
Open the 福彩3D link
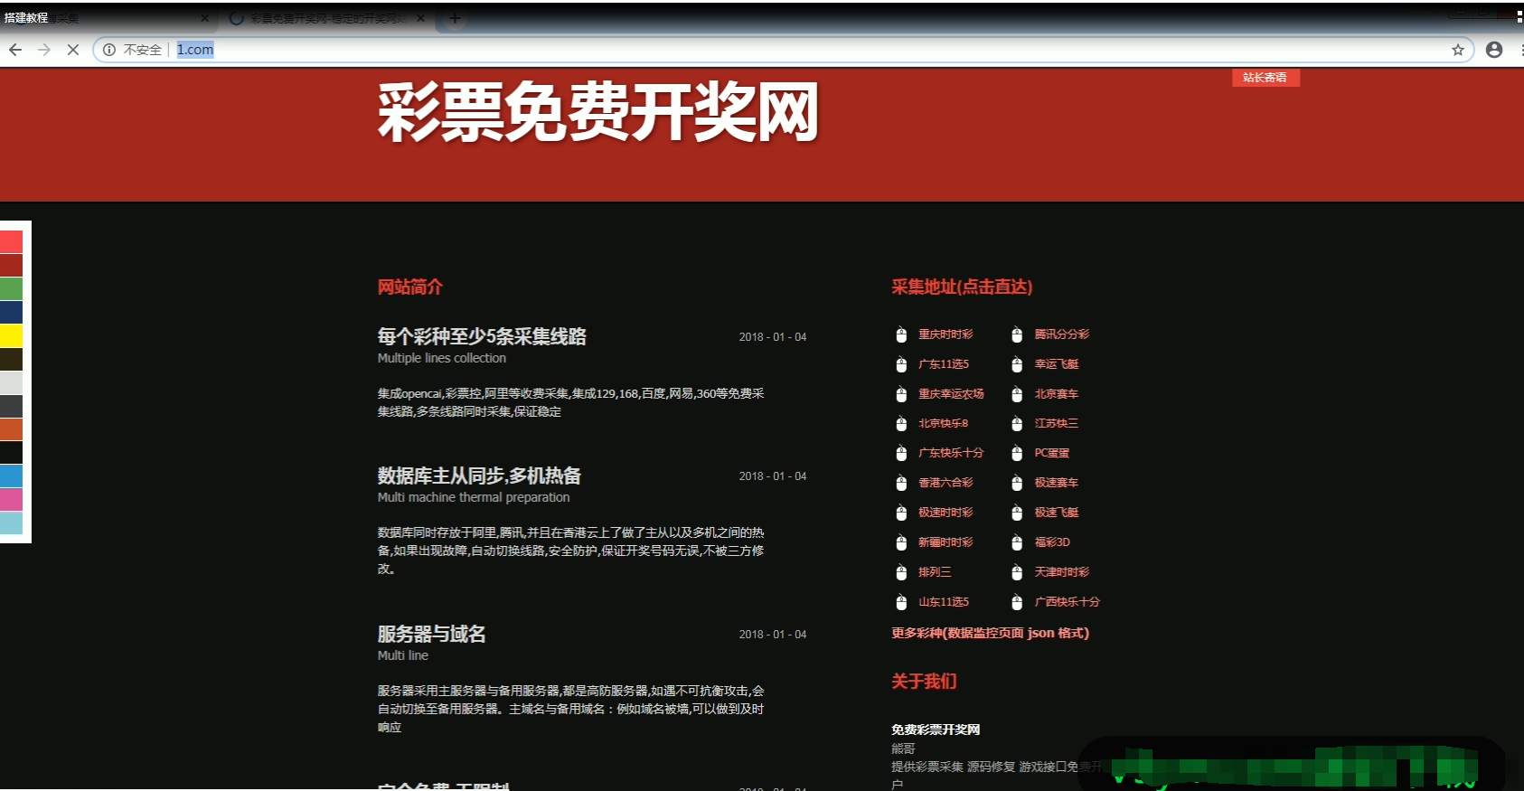pyautogui.click(x=1052, y=542)
